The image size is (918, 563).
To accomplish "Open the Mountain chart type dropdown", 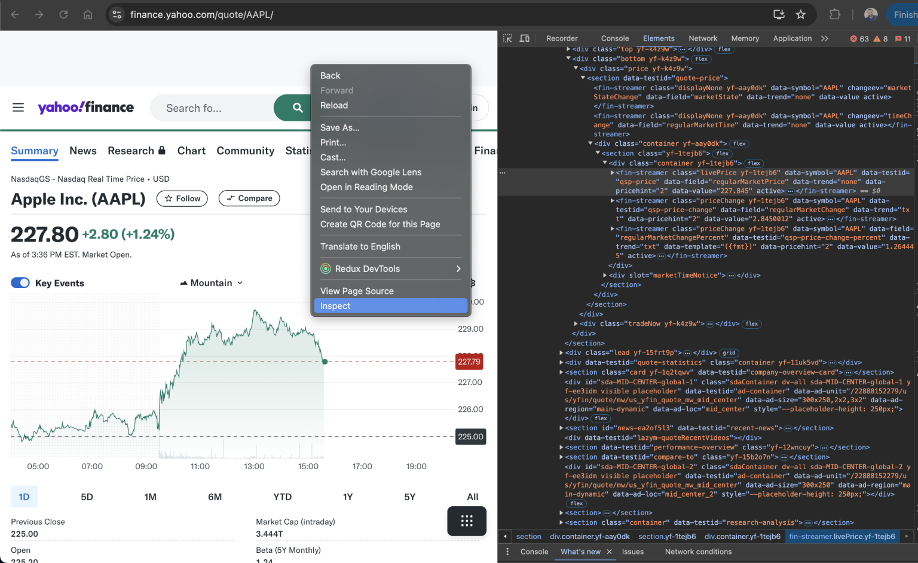I will [x=212, y=283].
